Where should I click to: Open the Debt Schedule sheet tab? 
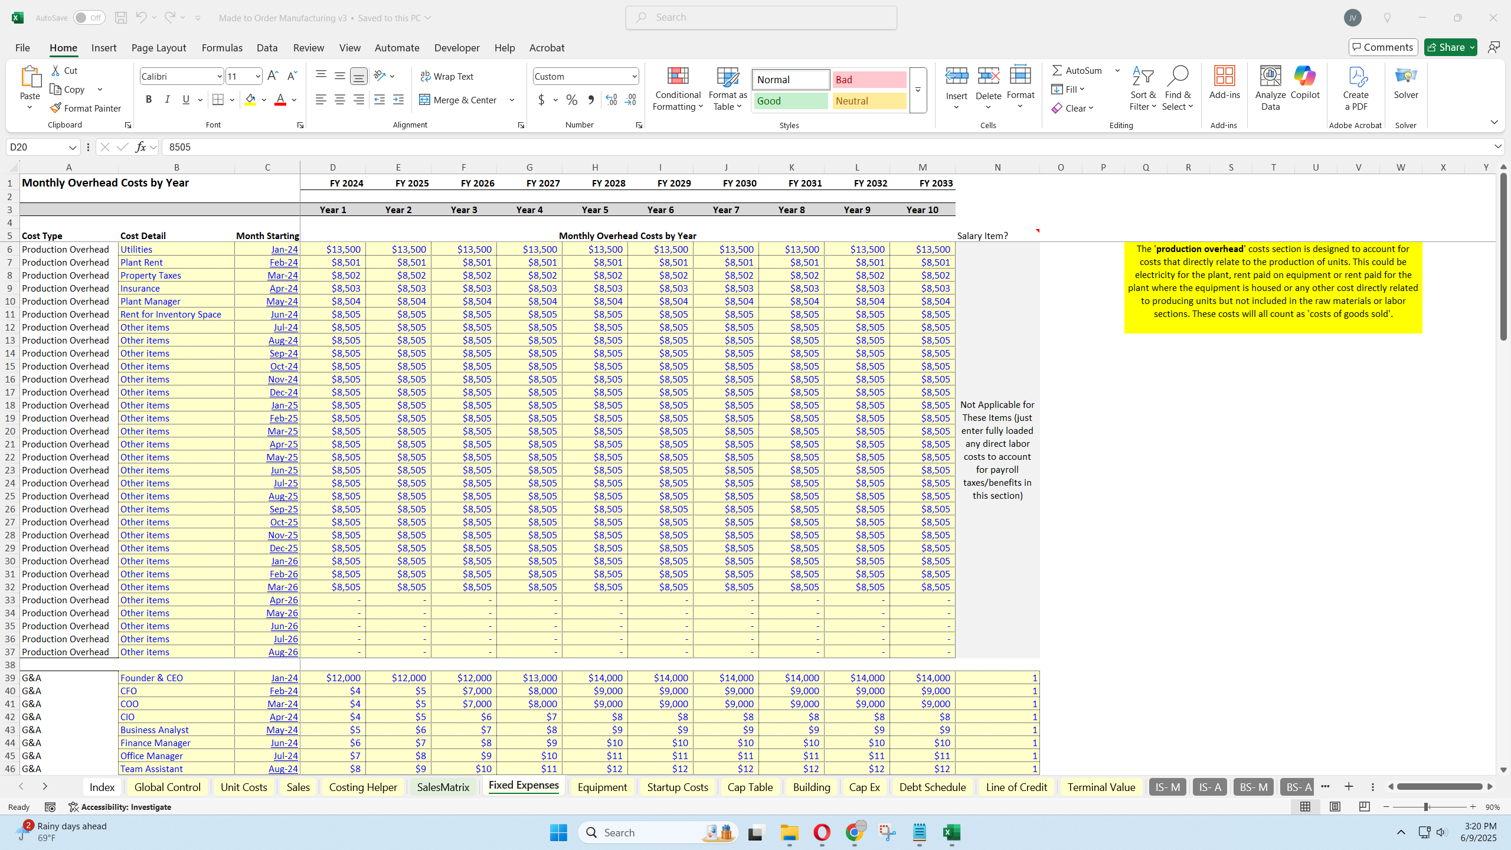931,786
